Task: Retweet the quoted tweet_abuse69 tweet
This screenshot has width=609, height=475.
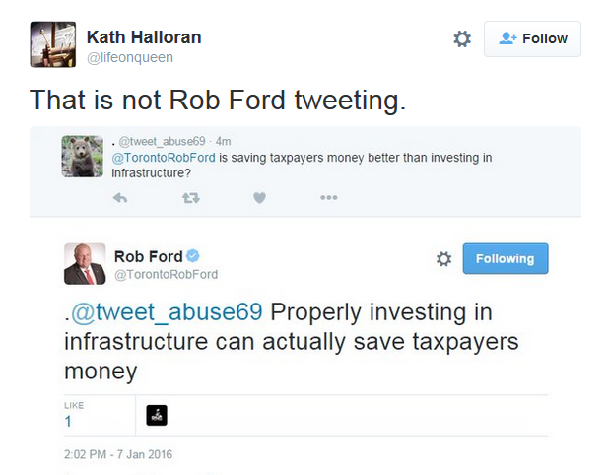Action: (190, 197)
